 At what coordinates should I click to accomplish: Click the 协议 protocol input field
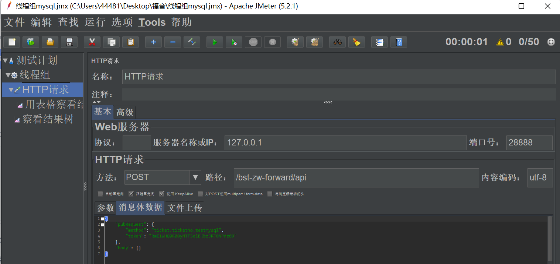(137, 142)
